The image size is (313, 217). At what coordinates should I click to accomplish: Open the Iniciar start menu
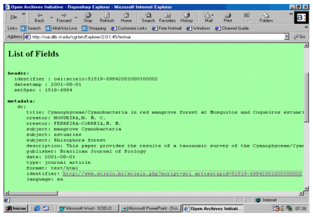[x=16, y=208]
